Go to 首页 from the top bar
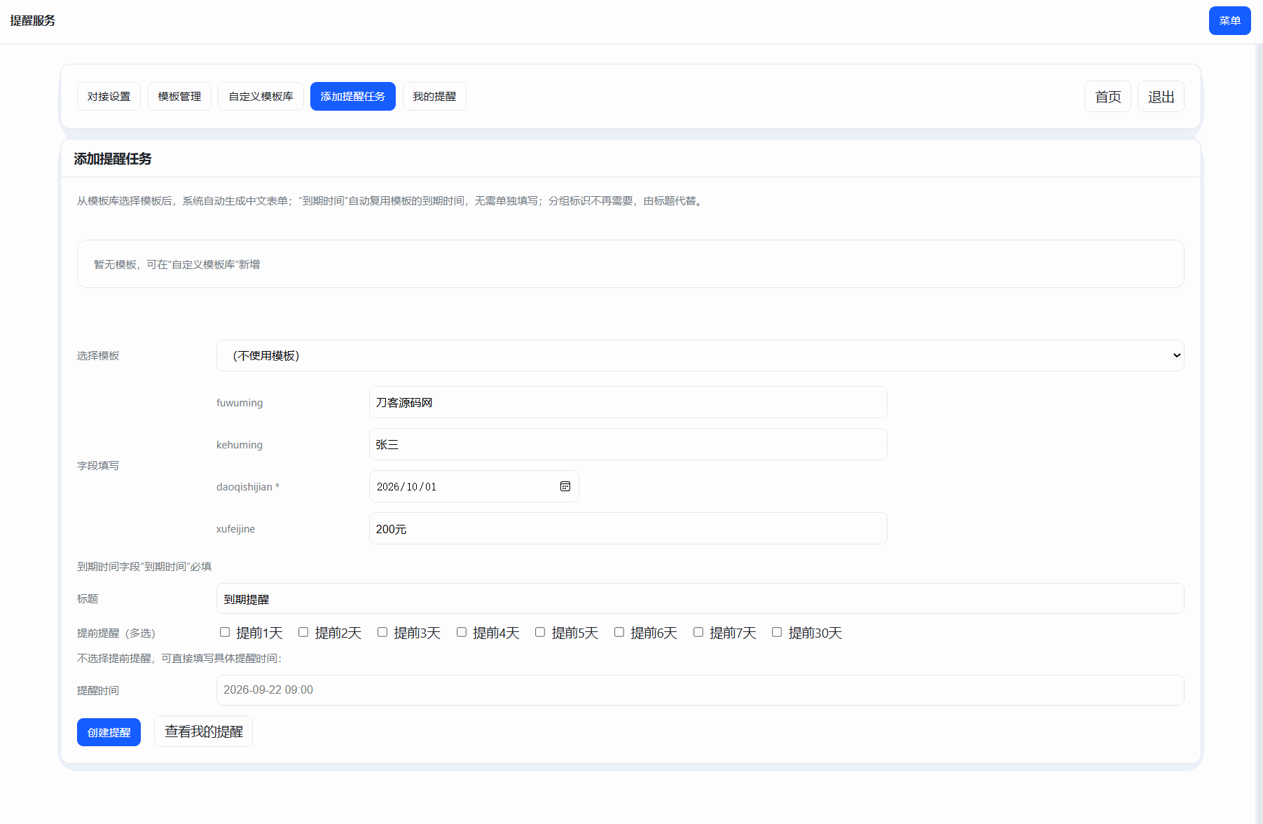Screen dimensions: 1263x824 1107,97
